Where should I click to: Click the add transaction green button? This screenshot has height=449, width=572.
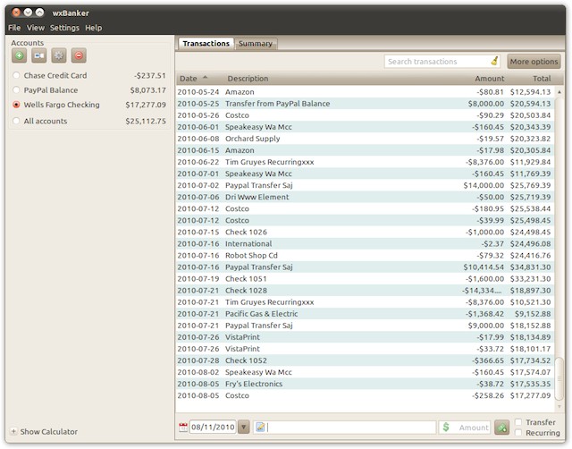[501, 428]
